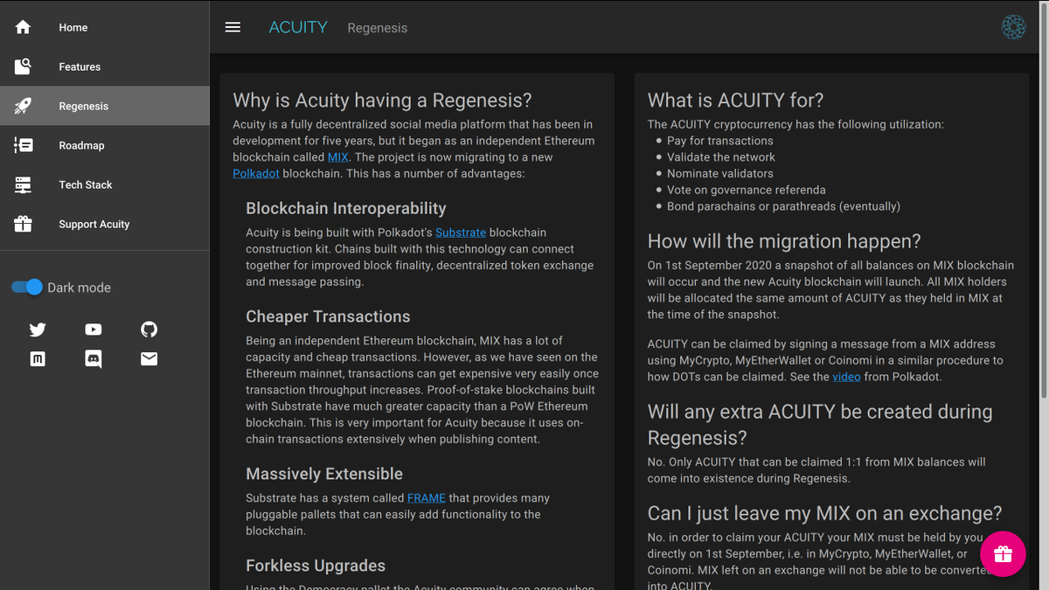Click 'Can I just leave my MIX' heading
Image resolution: width=1049 pixels, height=590 pixels.
[824, 513]
